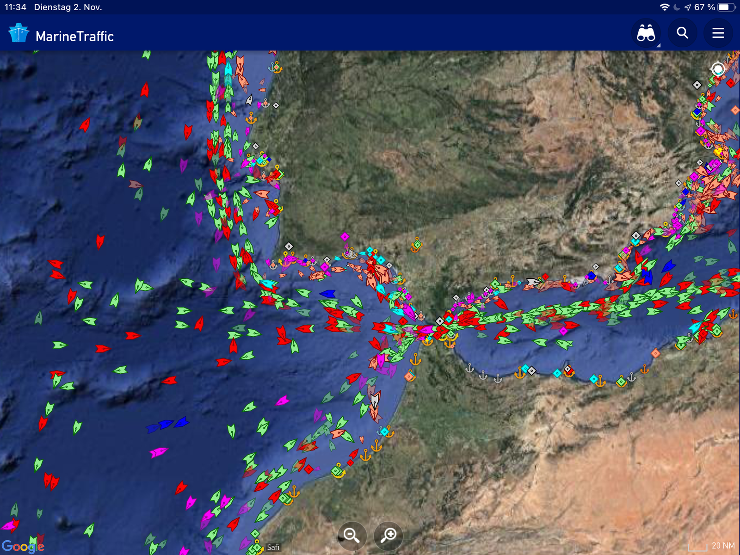Tap the battery indicator in status bar
740x555 pixels.
[726, 7]
